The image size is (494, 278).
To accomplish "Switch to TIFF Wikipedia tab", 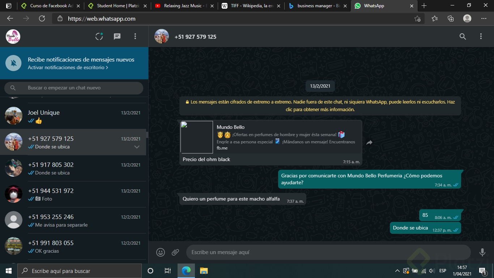I will pos(251,6).
